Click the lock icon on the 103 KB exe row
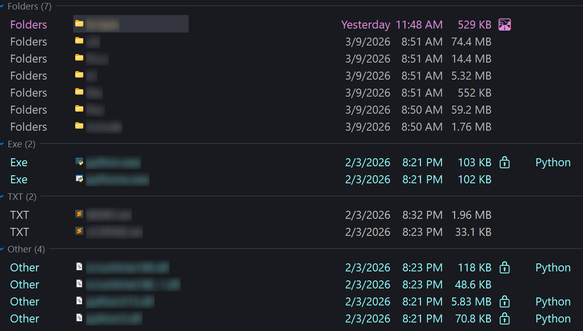The height and width of the screenshot is (331, 583). pos(505,162)
